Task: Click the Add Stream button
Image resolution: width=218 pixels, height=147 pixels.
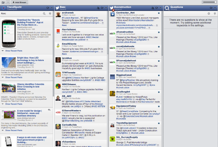Action: [x=19, y=2]
